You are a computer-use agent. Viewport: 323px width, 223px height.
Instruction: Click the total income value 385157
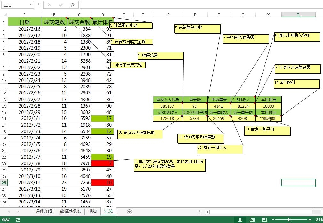[168, 106]
